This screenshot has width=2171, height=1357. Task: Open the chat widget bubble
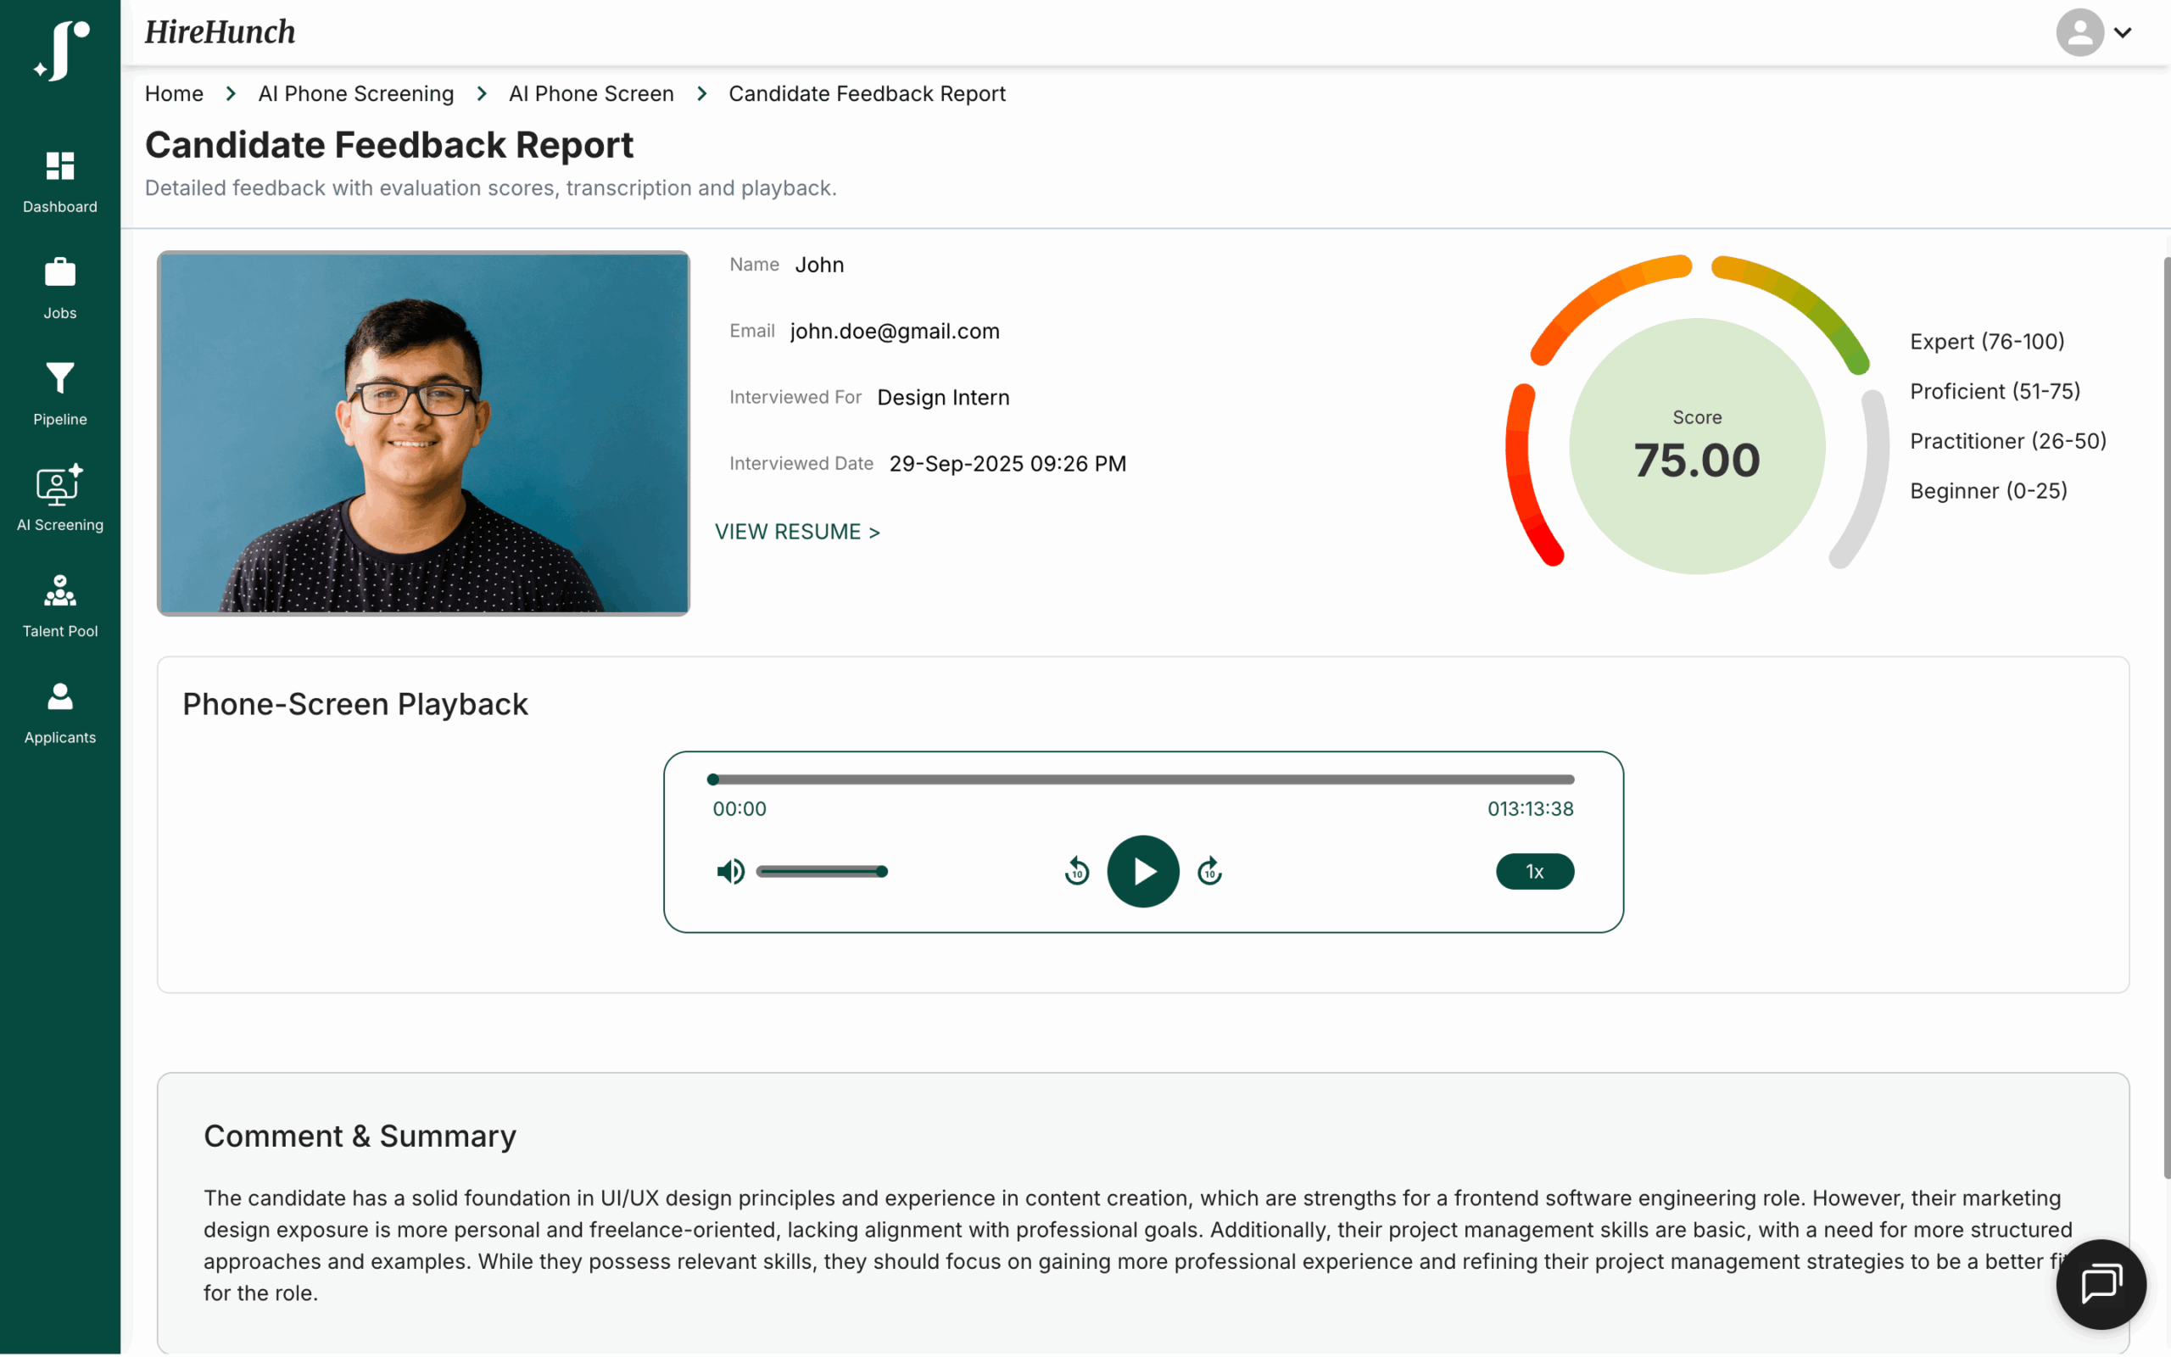point(2101,1283)
